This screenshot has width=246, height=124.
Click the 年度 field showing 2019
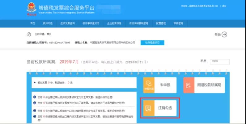tap(220, 62)
